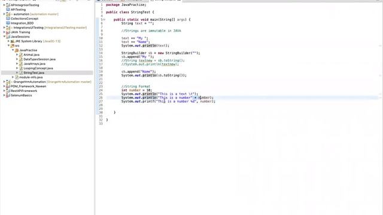The width and height of the screenshot is (383, 215).
Task: Click the RestAPIFramework project icon
Action: point(8,91)
